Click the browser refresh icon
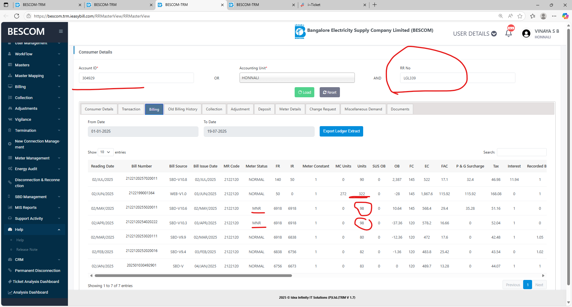Image resolution: width=572 pixels, height=307 pixels. [x=17, y=16]
